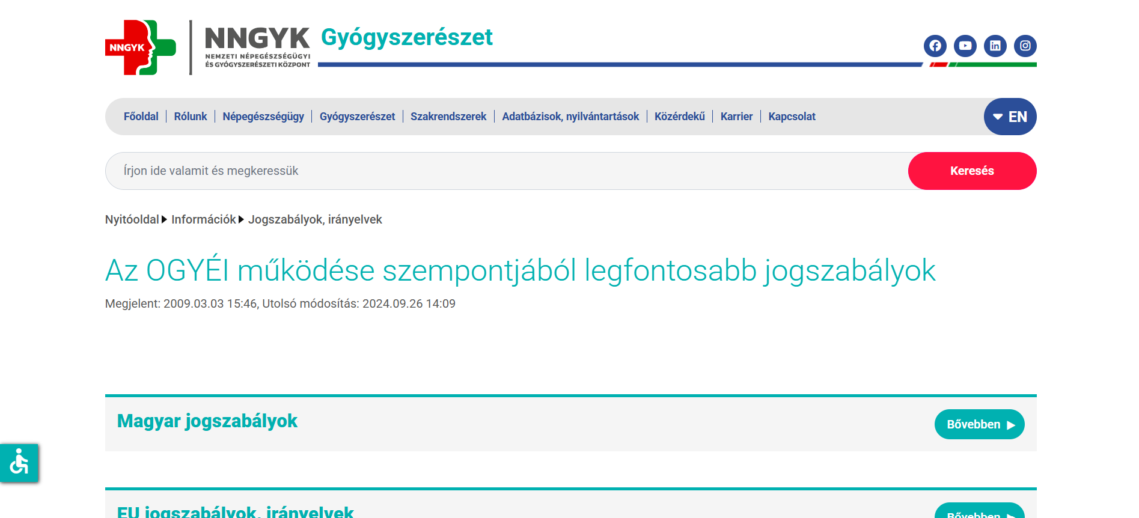This screenshot has width=1139, height=518.
Task: Open the Szakrendszerek menu item
Action: point(448,117)
